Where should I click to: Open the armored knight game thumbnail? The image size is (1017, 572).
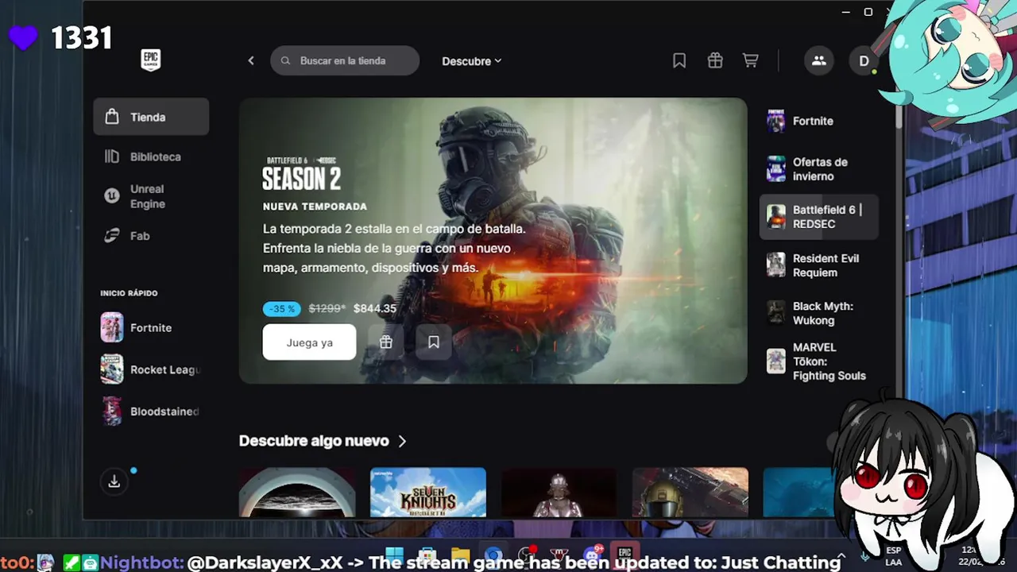click(559, 493)
